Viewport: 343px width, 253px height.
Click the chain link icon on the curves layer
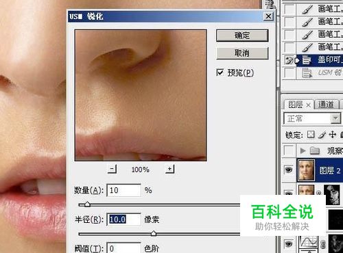click(323, 244)
